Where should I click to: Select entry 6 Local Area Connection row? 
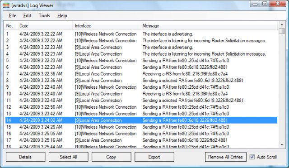[x=141, y=67]
